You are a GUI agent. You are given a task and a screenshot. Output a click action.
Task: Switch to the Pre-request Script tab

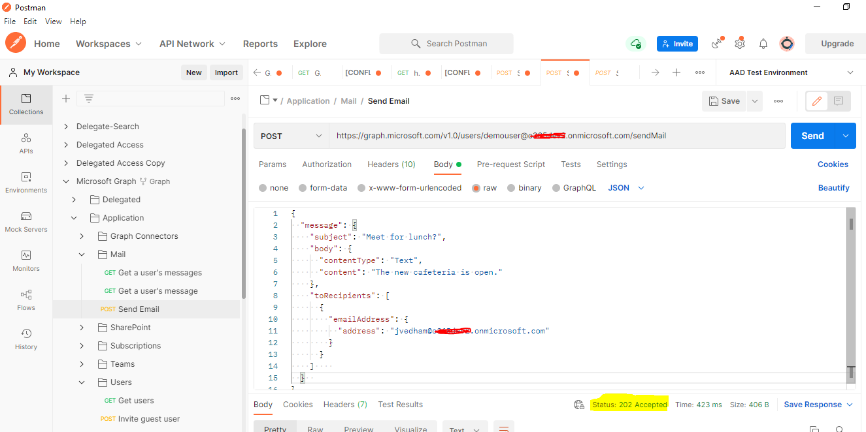click(511, 164)
